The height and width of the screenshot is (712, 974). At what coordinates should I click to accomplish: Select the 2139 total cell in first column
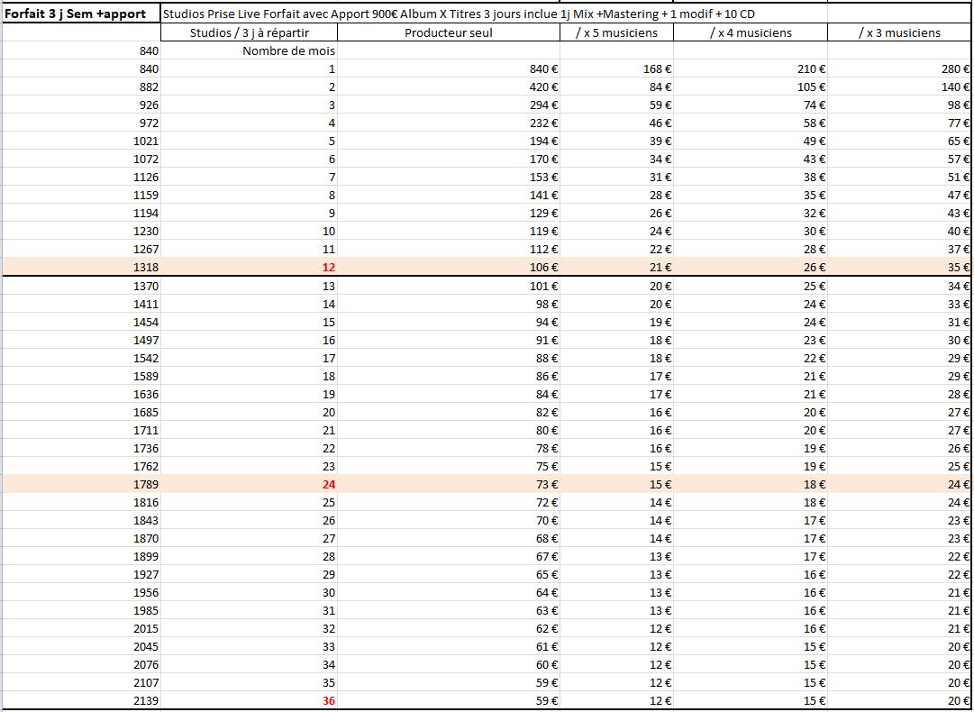[145, 700]
